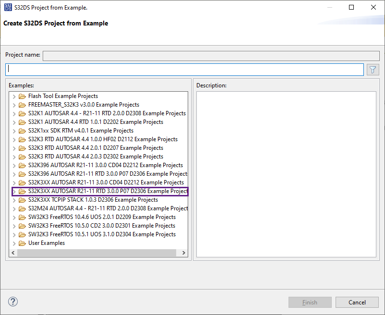The width and height of the screenshot is (385, 315).
Task: Click the folder icon beside Flash Tool Example Projects
Action: tap(22, 96)
